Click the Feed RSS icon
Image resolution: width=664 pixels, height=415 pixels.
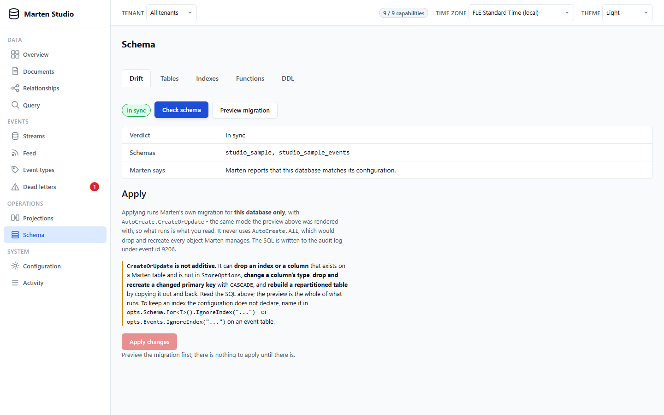tap(15, 153)
